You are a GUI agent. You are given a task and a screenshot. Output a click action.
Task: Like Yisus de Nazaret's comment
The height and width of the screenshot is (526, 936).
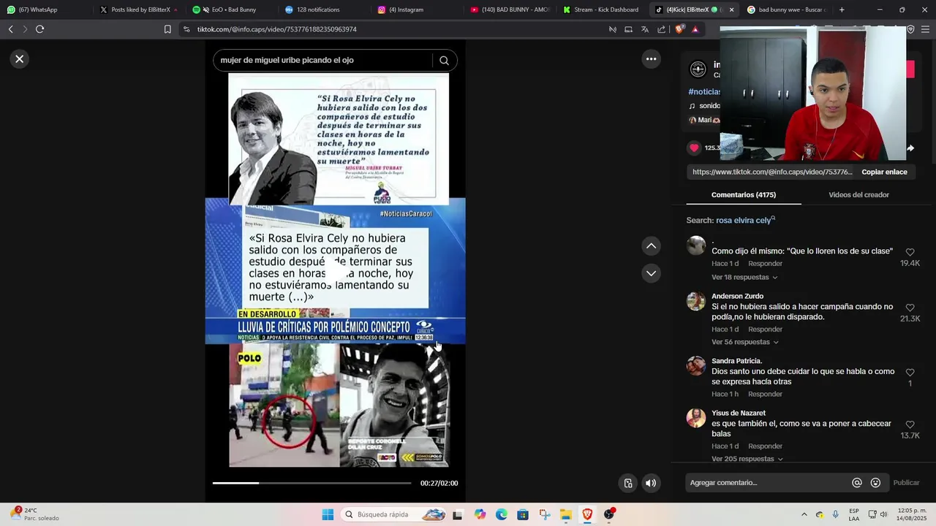click(x=910, y=425)
